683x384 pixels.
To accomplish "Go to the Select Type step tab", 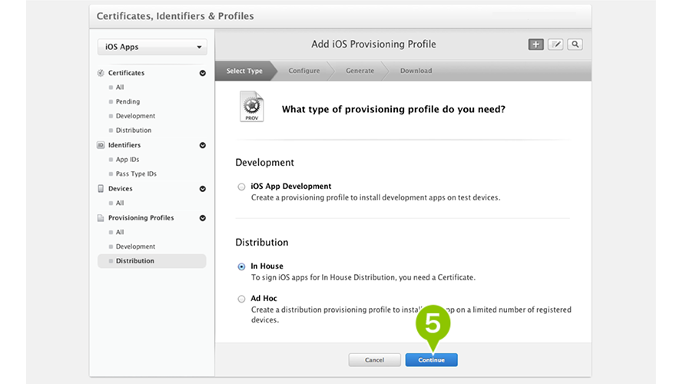I will click(x=244, y=71).
